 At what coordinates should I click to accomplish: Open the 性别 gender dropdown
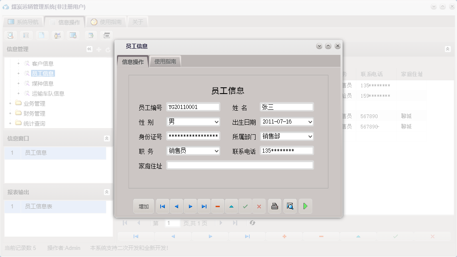217,121
